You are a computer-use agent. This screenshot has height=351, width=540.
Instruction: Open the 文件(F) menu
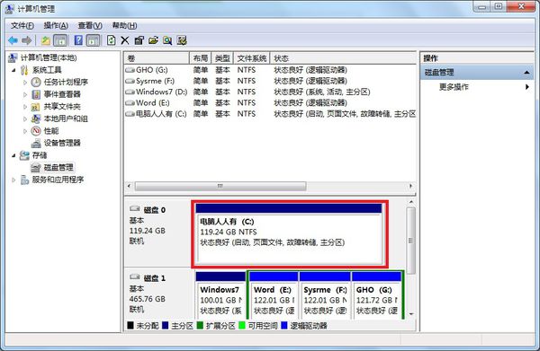22,25
